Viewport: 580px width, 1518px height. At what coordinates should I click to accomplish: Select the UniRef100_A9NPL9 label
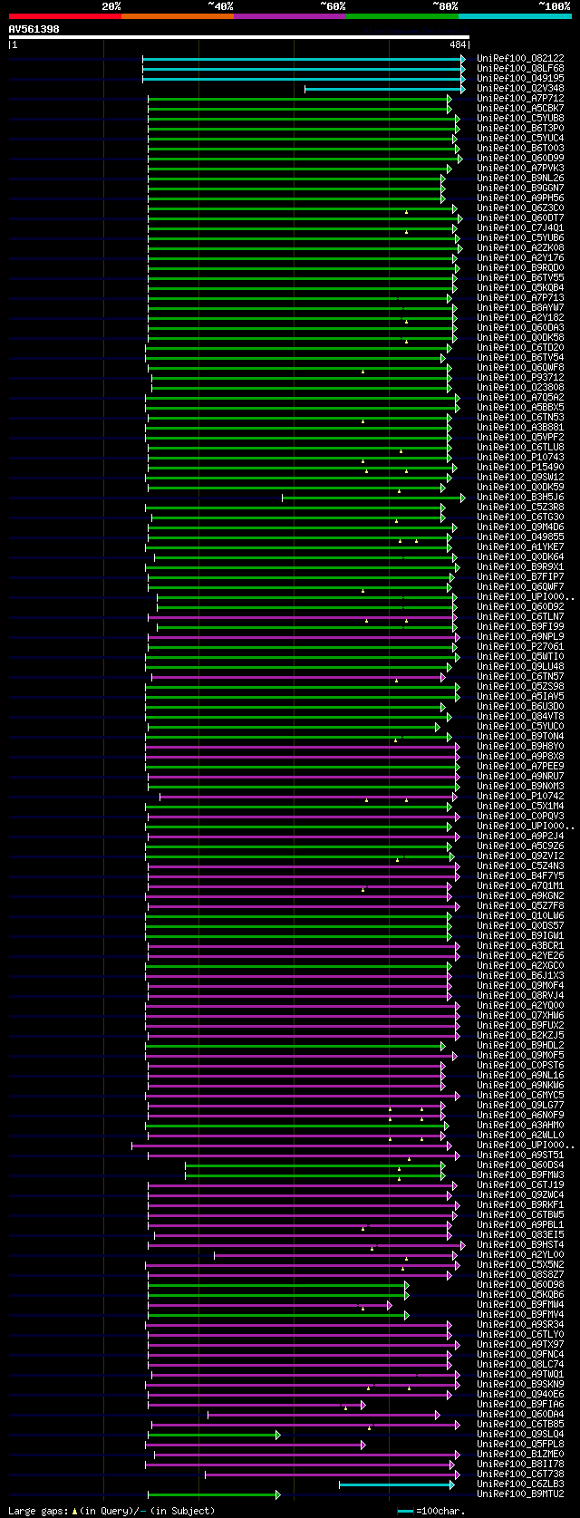coord(520,636)
